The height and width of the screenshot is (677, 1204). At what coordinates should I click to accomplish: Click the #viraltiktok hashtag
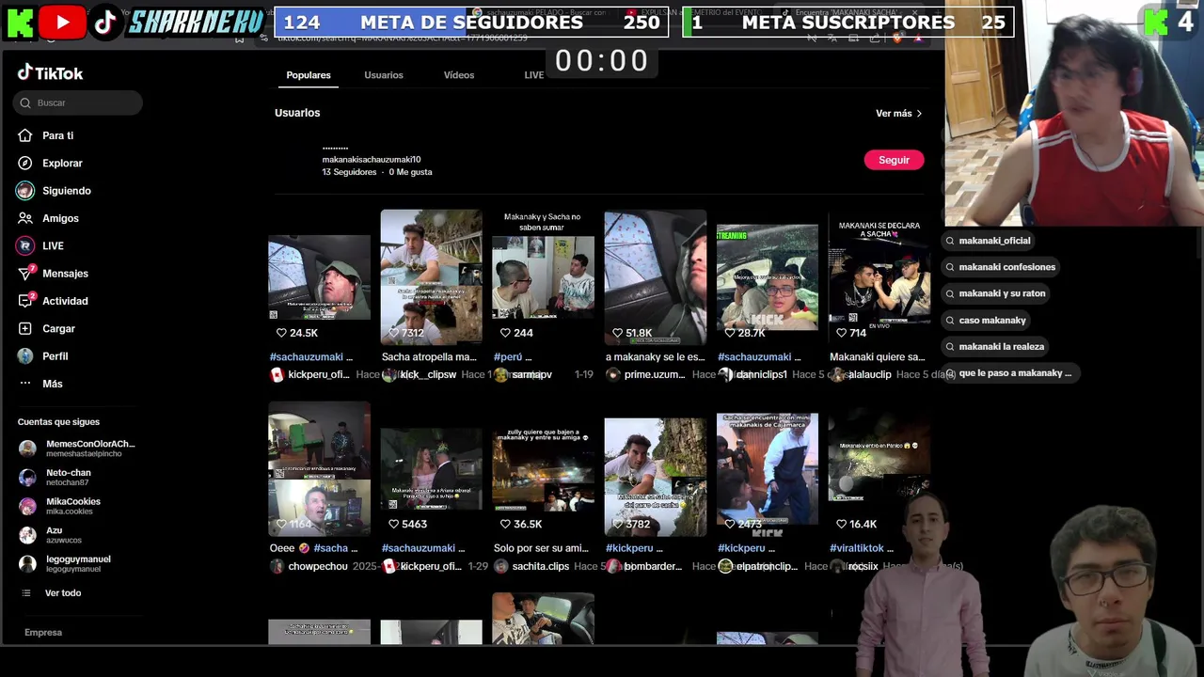tap(857, 548)
